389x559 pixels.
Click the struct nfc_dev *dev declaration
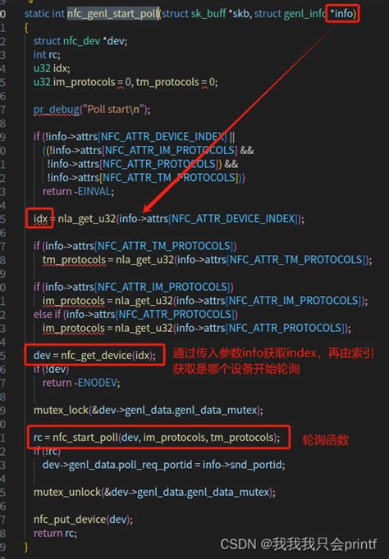coord(80,41)
